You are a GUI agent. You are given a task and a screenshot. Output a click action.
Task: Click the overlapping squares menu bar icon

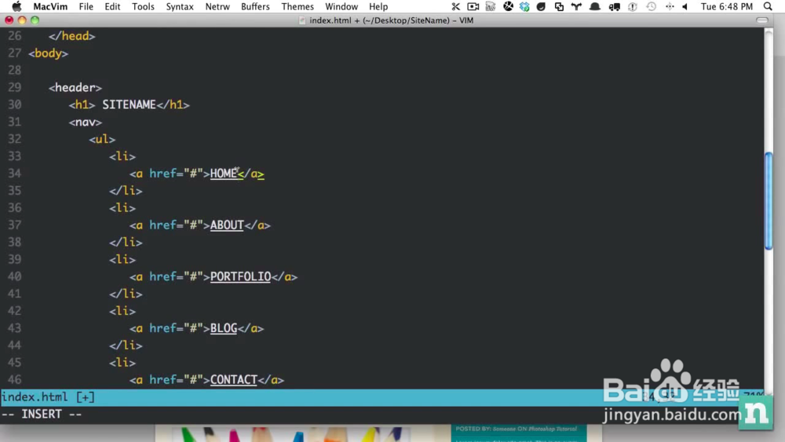coord(559,6)
